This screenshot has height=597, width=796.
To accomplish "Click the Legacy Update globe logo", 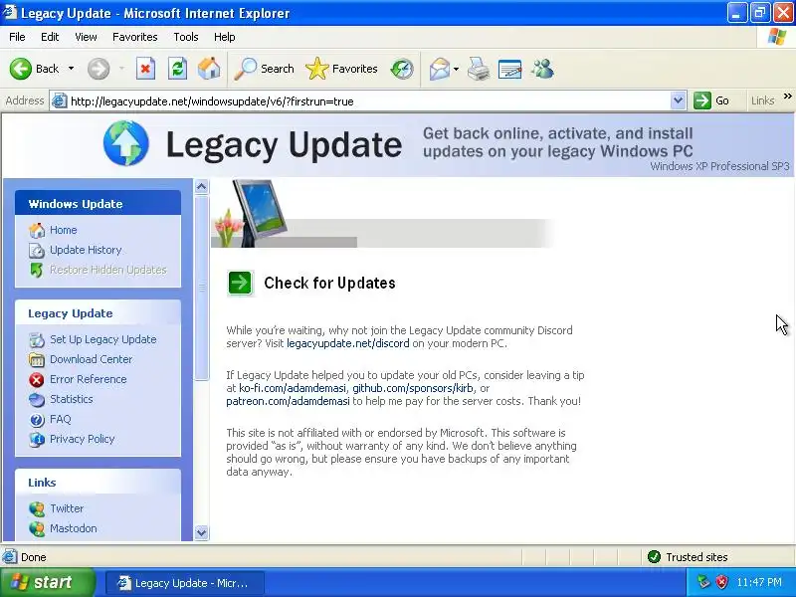I will click(x=126, y=143).
